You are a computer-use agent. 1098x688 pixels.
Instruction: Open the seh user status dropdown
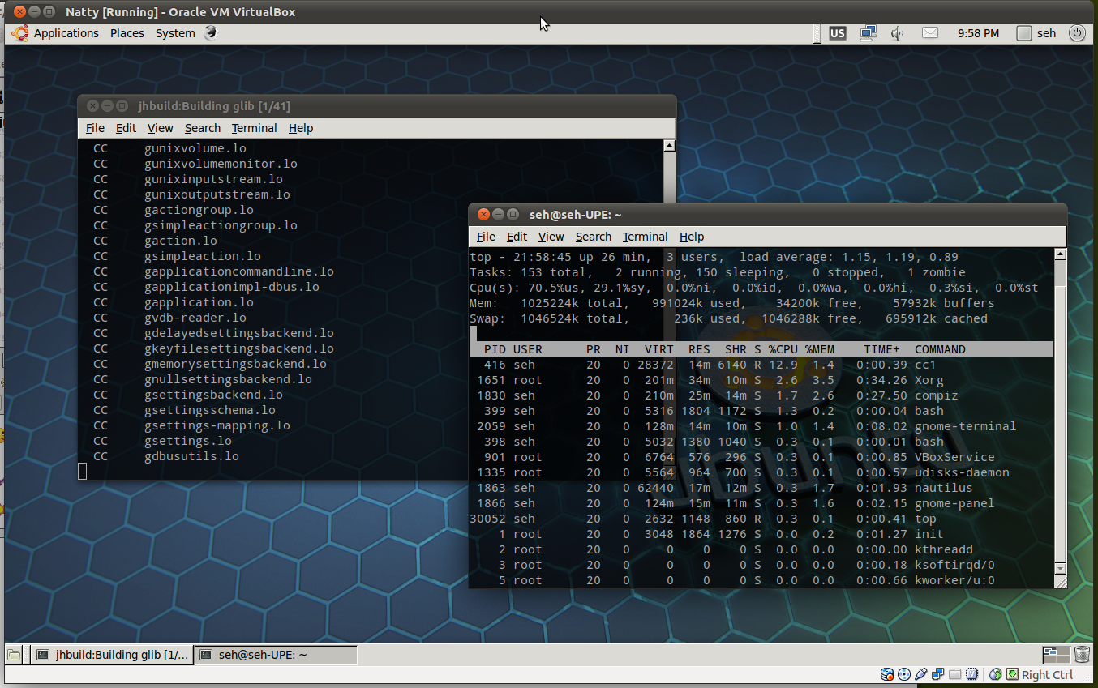[x=1037, y=33]
